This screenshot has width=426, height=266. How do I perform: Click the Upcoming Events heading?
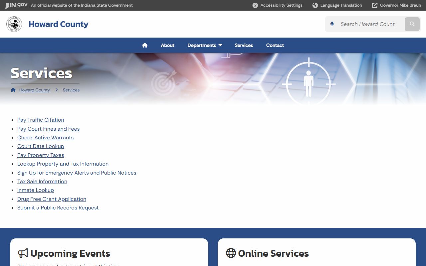point(70,253)
